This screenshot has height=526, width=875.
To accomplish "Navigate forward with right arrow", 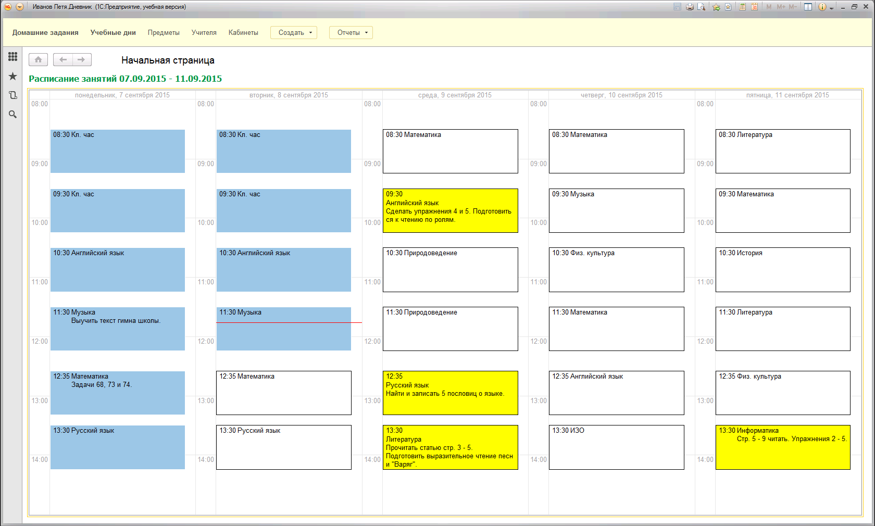I will click(82, 60).
